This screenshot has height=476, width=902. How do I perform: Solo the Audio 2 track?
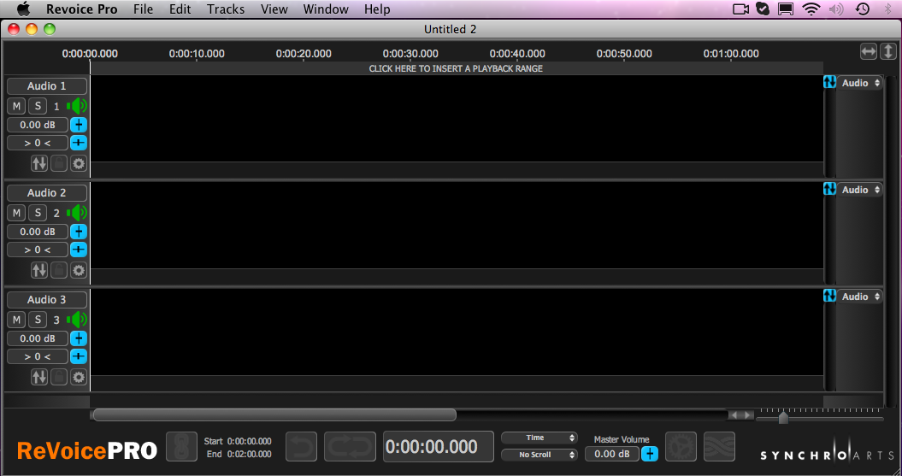click(38, 213)
